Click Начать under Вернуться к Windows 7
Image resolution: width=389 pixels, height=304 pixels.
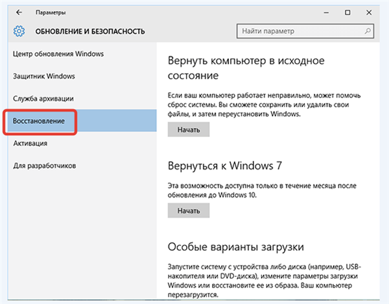tap(189, 210)
